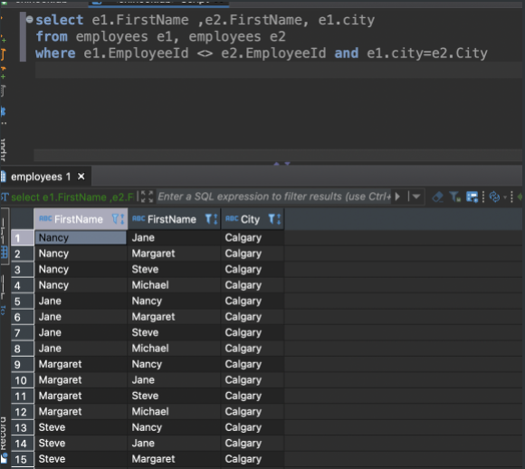Select the second FirstName column header
The width and height of the screenshot is (525, 469).
(174, 219)
